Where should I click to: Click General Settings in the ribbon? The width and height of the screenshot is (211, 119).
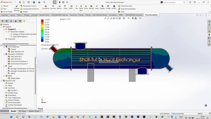pos(16,8)
